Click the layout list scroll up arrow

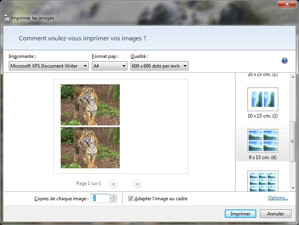coord(293,76)
